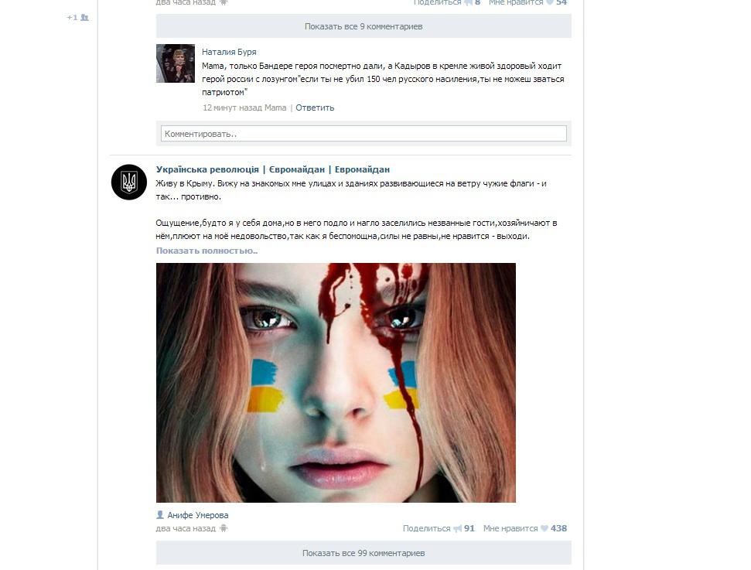Click Мне нравится on the 438 likes post

(510, 528)
